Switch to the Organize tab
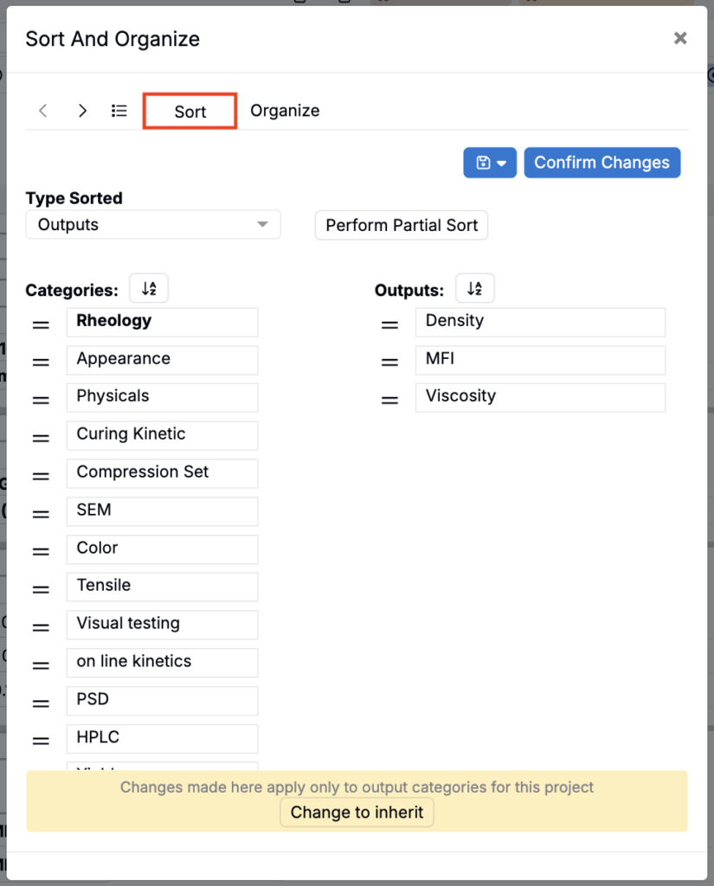Viewport: 714px width, 886px height. pyautogui.click(x=285, y=111)
